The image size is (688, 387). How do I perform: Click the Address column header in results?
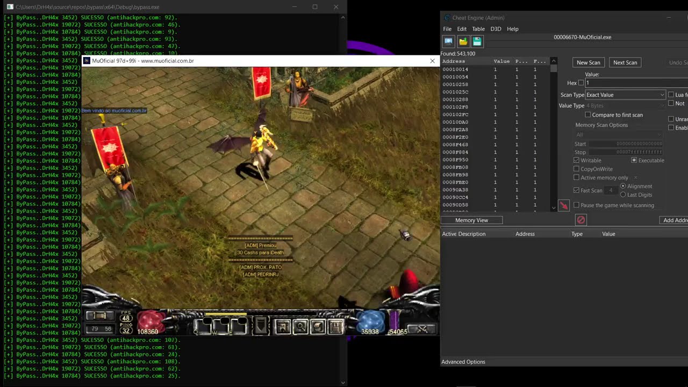tap(465, 61)
